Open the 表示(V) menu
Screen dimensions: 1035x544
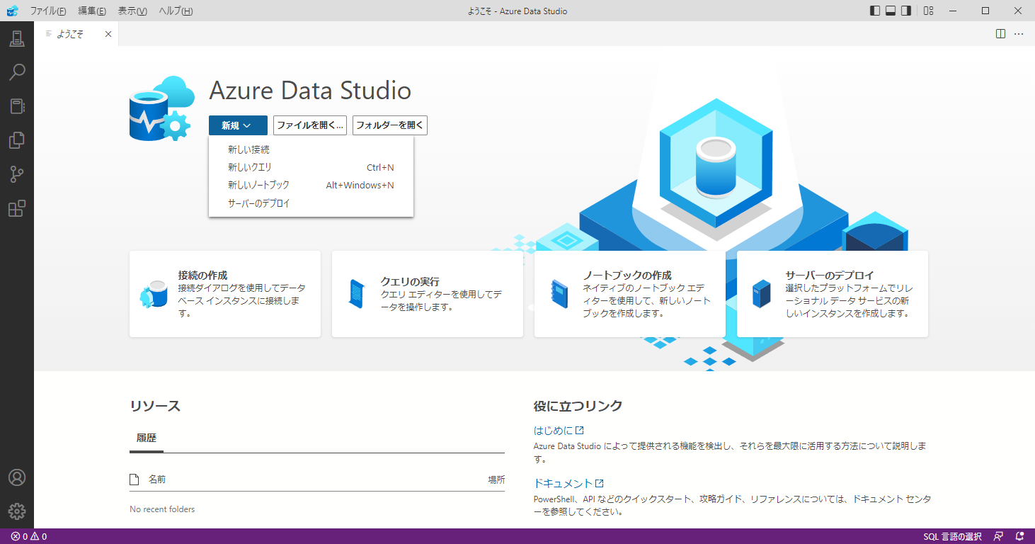(x=132, y=11)
